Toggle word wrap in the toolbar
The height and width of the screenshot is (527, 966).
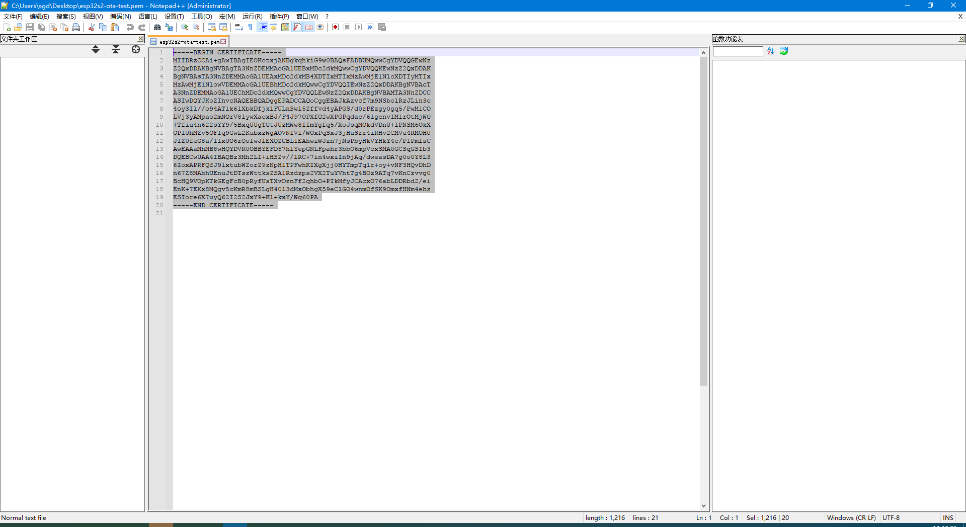point(239,27)
